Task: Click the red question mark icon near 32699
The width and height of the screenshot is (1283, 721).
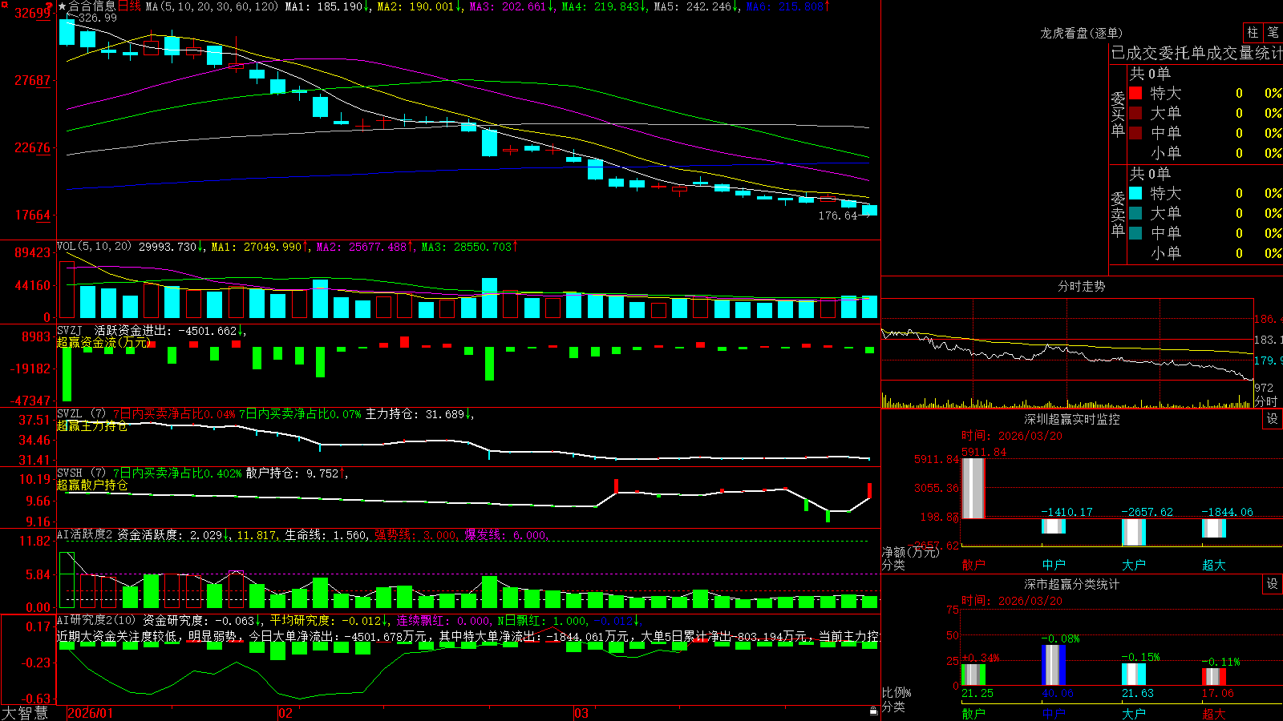Action: [x=49, y=6]
